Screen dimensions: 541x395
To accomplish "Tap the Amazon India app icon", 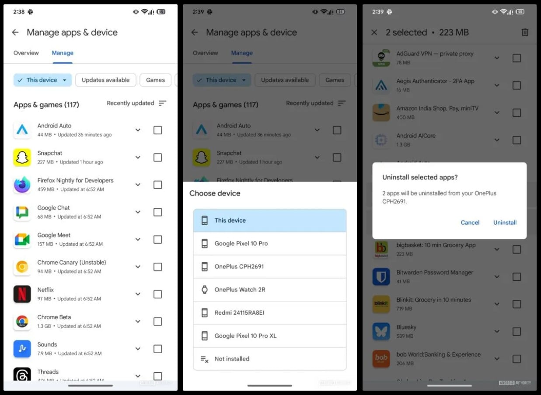I will point(380,113).
